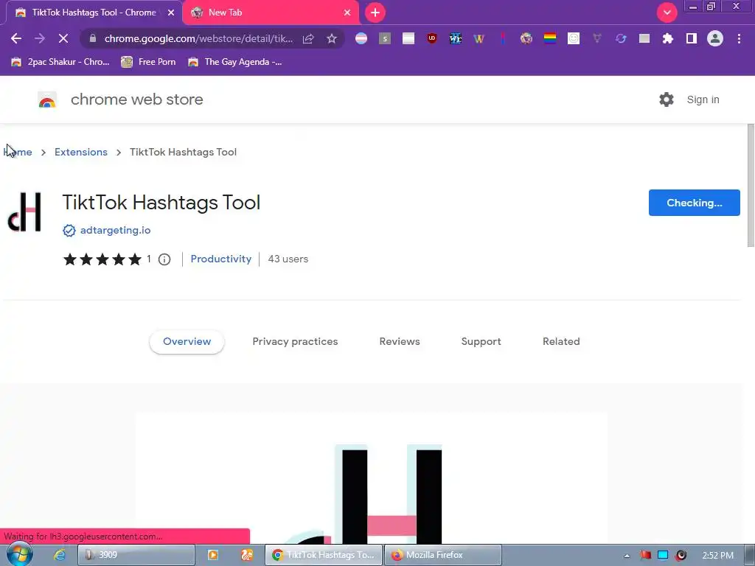Click the browser forward arrow

click(x=40, y=38)
